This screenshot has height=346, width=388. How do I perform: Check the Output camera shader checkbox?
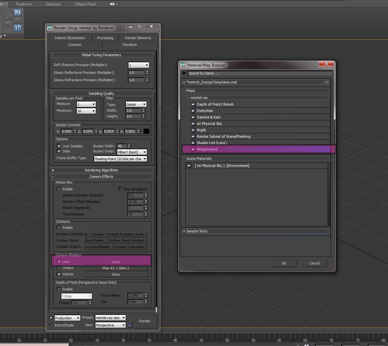pyautogui.click(x=59, y=268)
